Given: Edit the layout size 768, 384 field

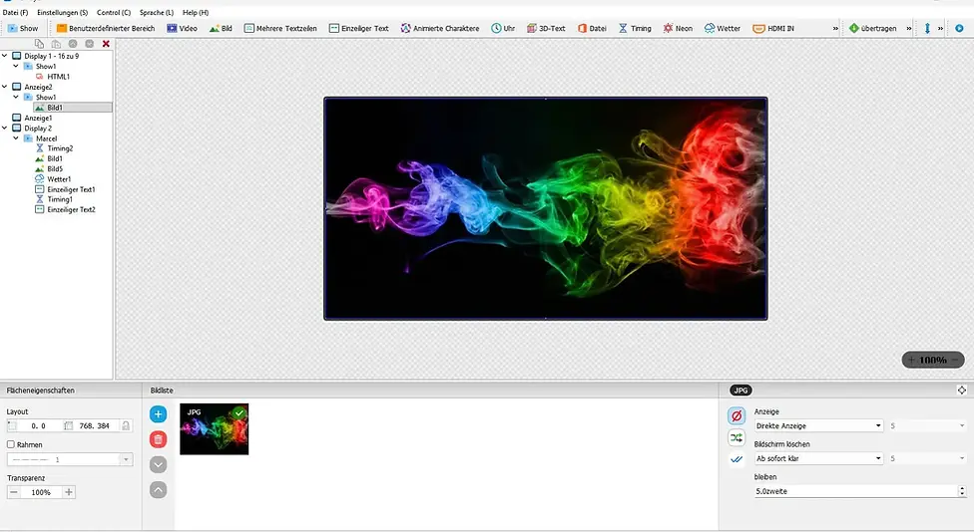Looking at the screenshot, I should point(94,426).
